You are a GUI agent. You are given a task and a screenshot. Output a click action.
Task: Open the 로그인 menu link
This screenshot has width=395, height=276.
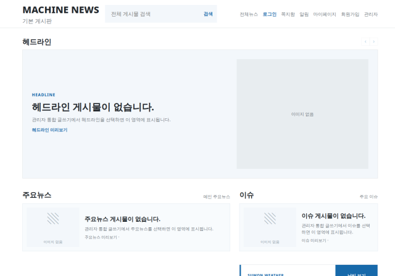269,14
